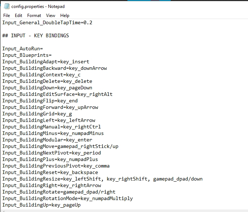This screenshot has height=212, width=248.
Task: Place cursor on Input_General_DoubleTapTime line
Action: pyautogui.click(x=47, y=23)
